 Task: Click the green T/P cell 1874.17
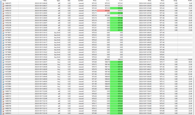(x=116, y=62)
